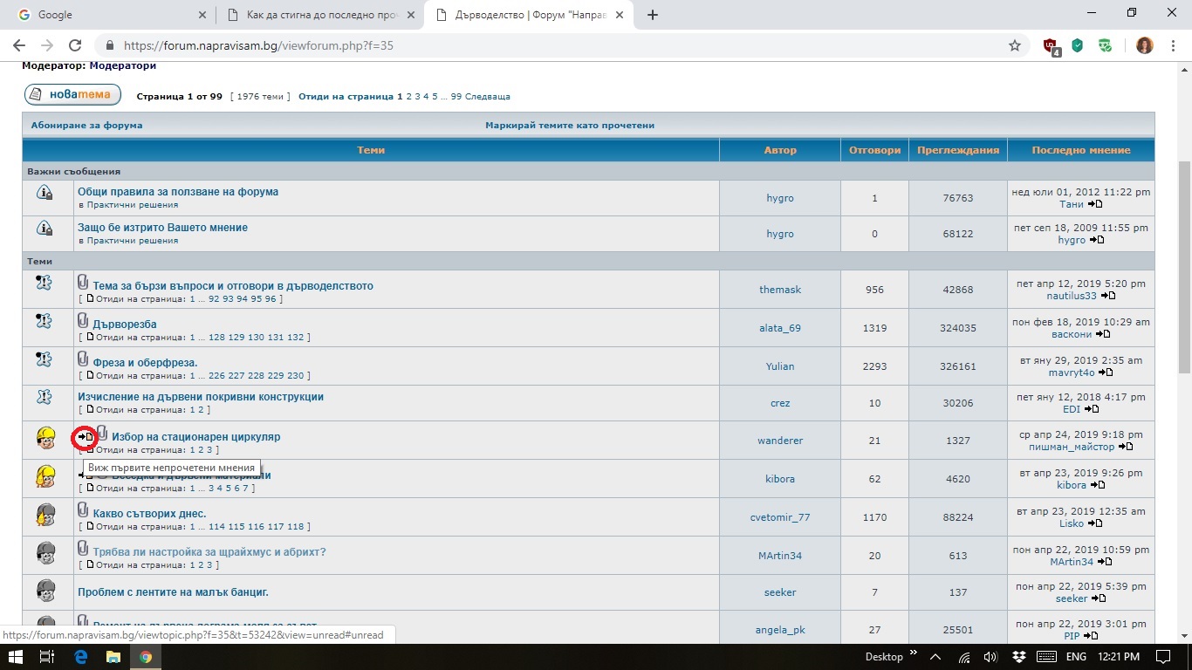Open Windows Task View in taskbar
The width and height of the screenshot is (1192, 670).
(47, 657)
